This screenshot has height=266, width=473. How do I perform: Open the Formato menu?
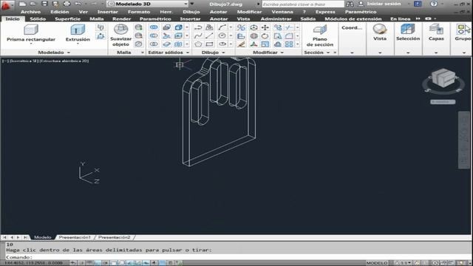[139, 12]
